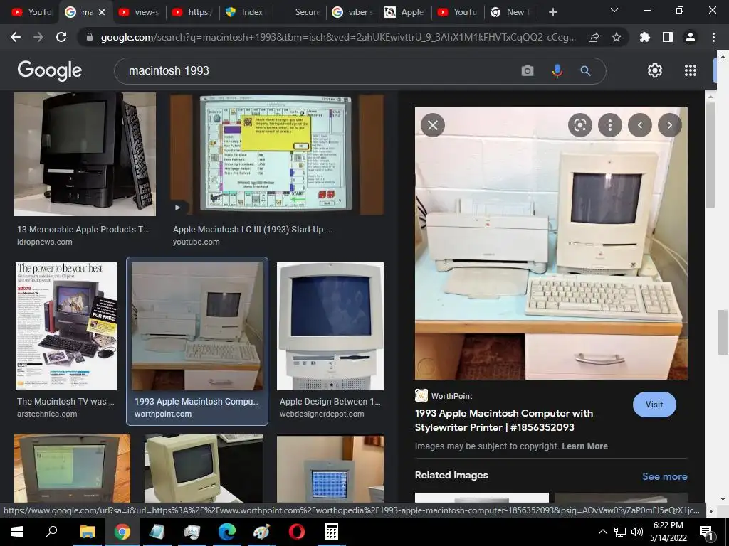Image resolution: width=729 pixels, height=546 pixels.
Task: Open the Chrome profile avatar
Action: (691, 37)
